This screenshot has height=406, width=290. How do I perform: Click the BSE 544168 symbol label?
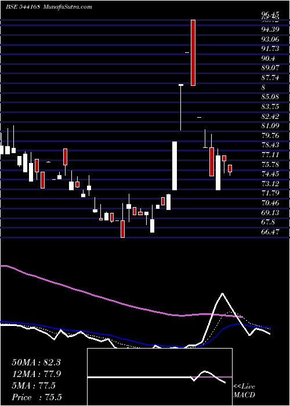23,6
